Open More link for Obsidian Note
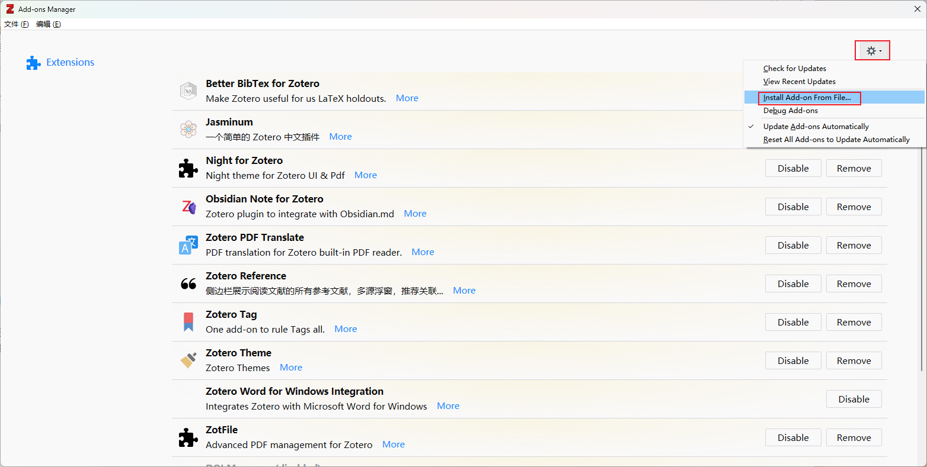927x467 pixels. tap(415, 214)
